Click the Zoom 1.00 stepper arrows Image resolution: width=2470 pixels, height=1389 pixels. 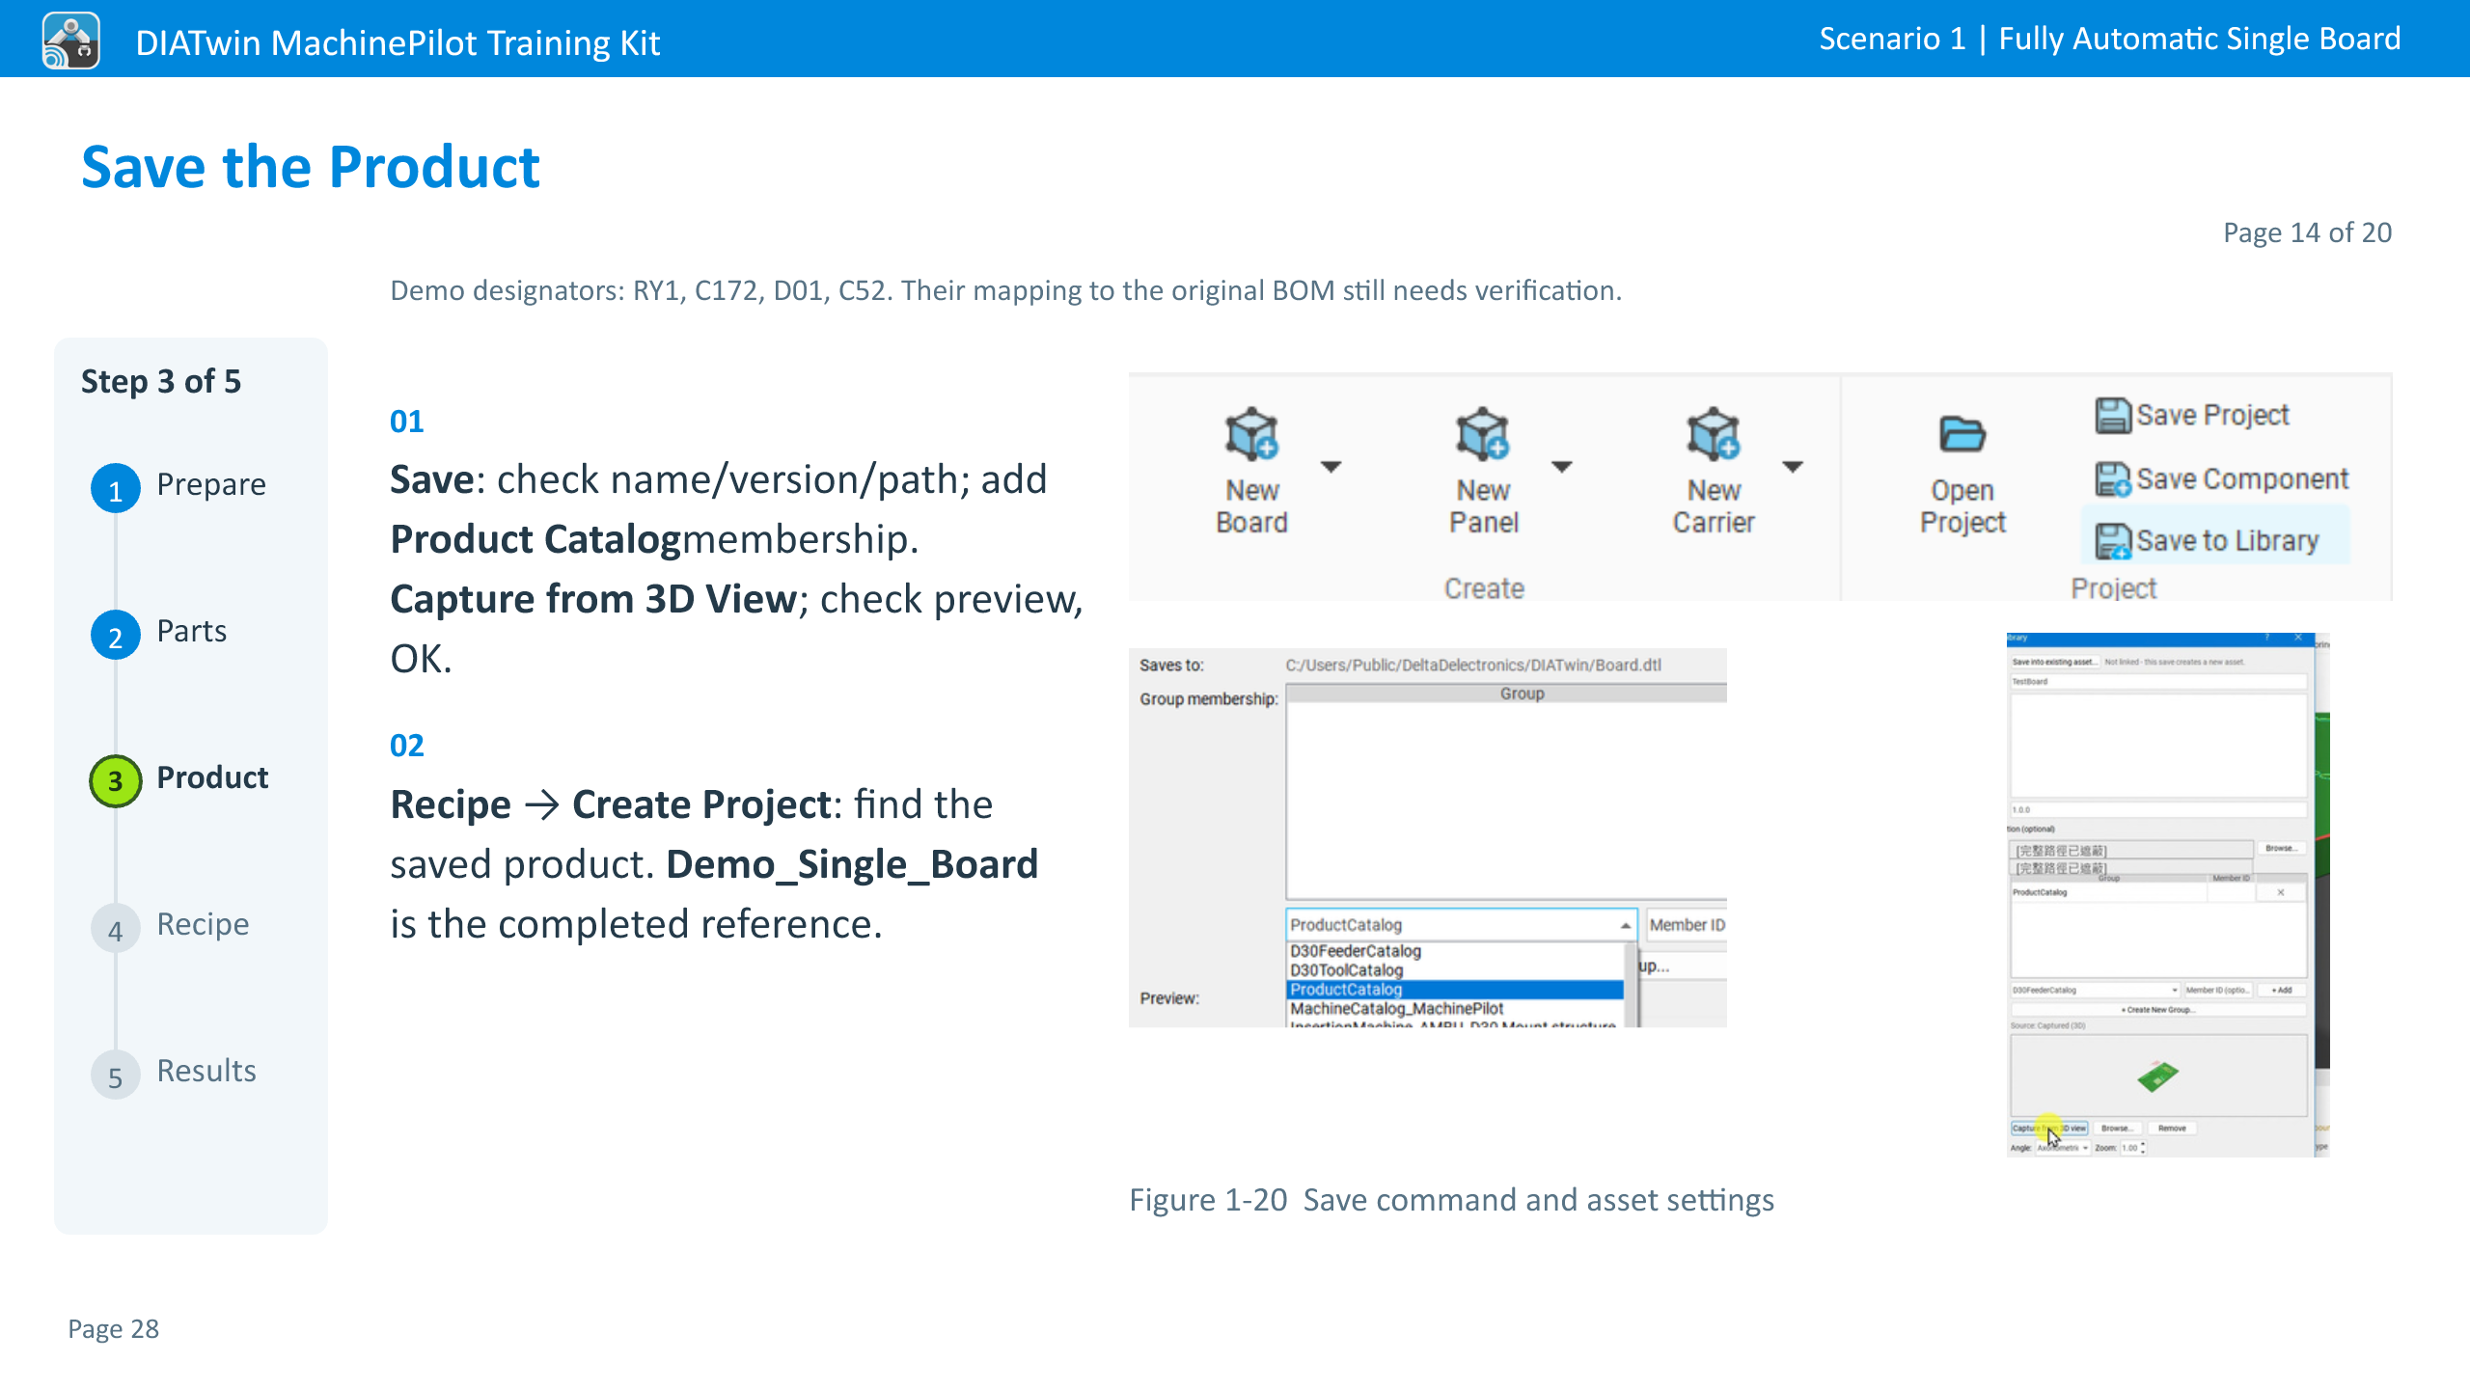pos(2143,1148)
